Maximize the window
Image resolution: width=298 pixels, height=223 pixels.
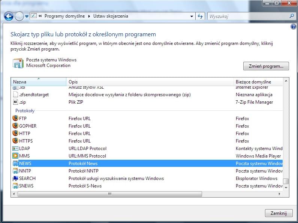tap(277, 3)
